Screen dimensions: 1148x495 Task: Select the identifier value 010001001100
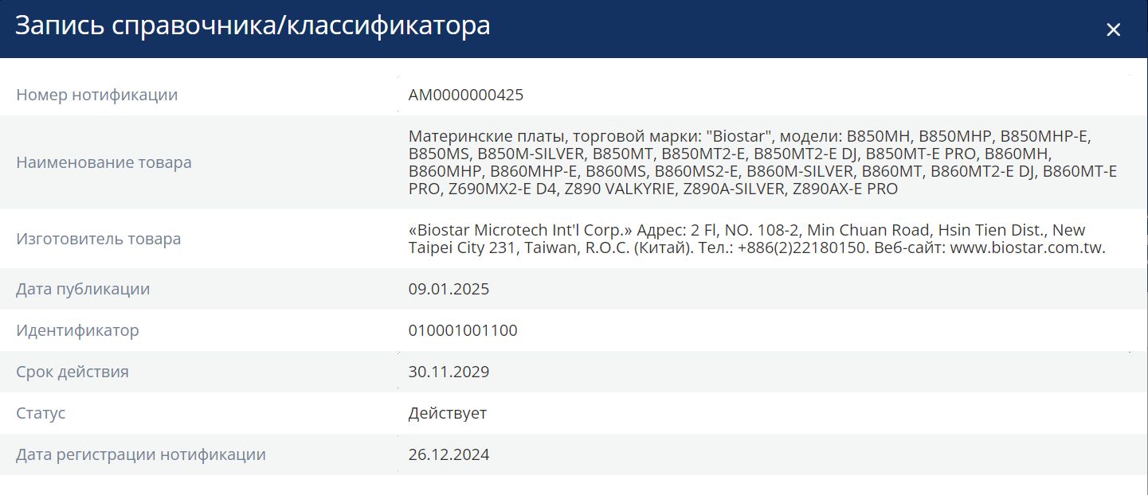(463, 330)
